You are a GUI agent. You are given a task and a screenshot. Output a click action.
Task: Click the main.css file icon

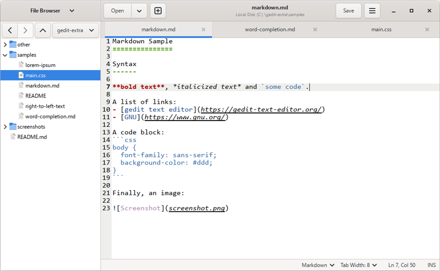[x=21, y=75]
